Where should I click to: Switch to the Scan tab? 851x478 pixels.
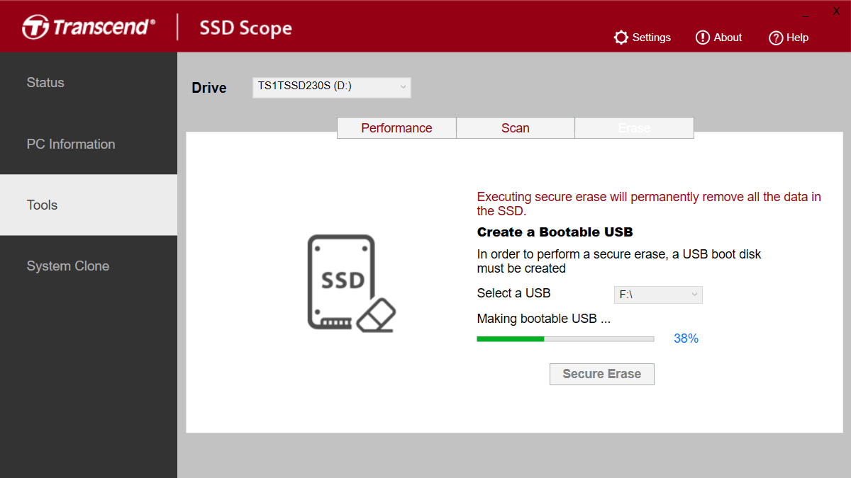pos(516,128)
